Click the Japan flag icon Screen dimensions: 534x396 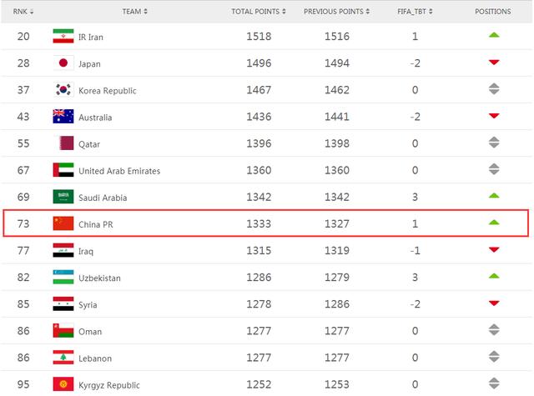tap(63, 63)
